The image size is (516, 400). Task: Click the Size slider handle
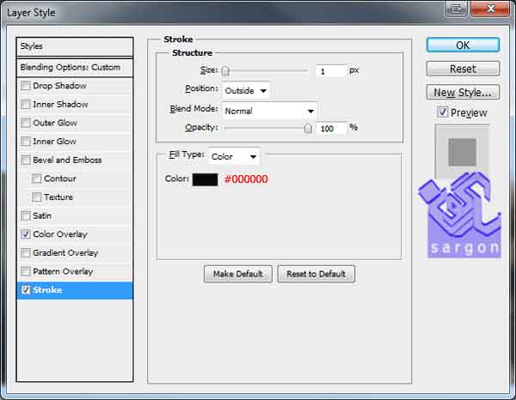(225, 71)
